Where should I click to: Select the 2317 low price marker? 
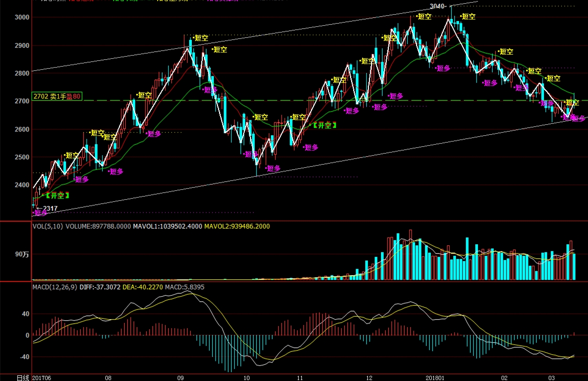click(48, 209)
